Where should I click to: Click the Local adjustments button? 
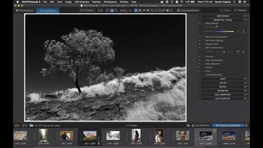[x=188, y=10]
